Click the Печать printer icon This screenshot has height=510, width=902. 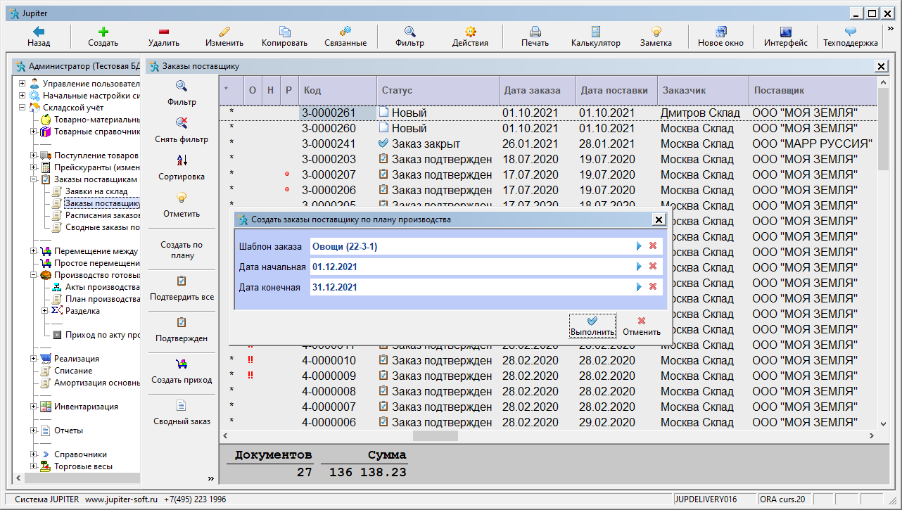[535, 32]
